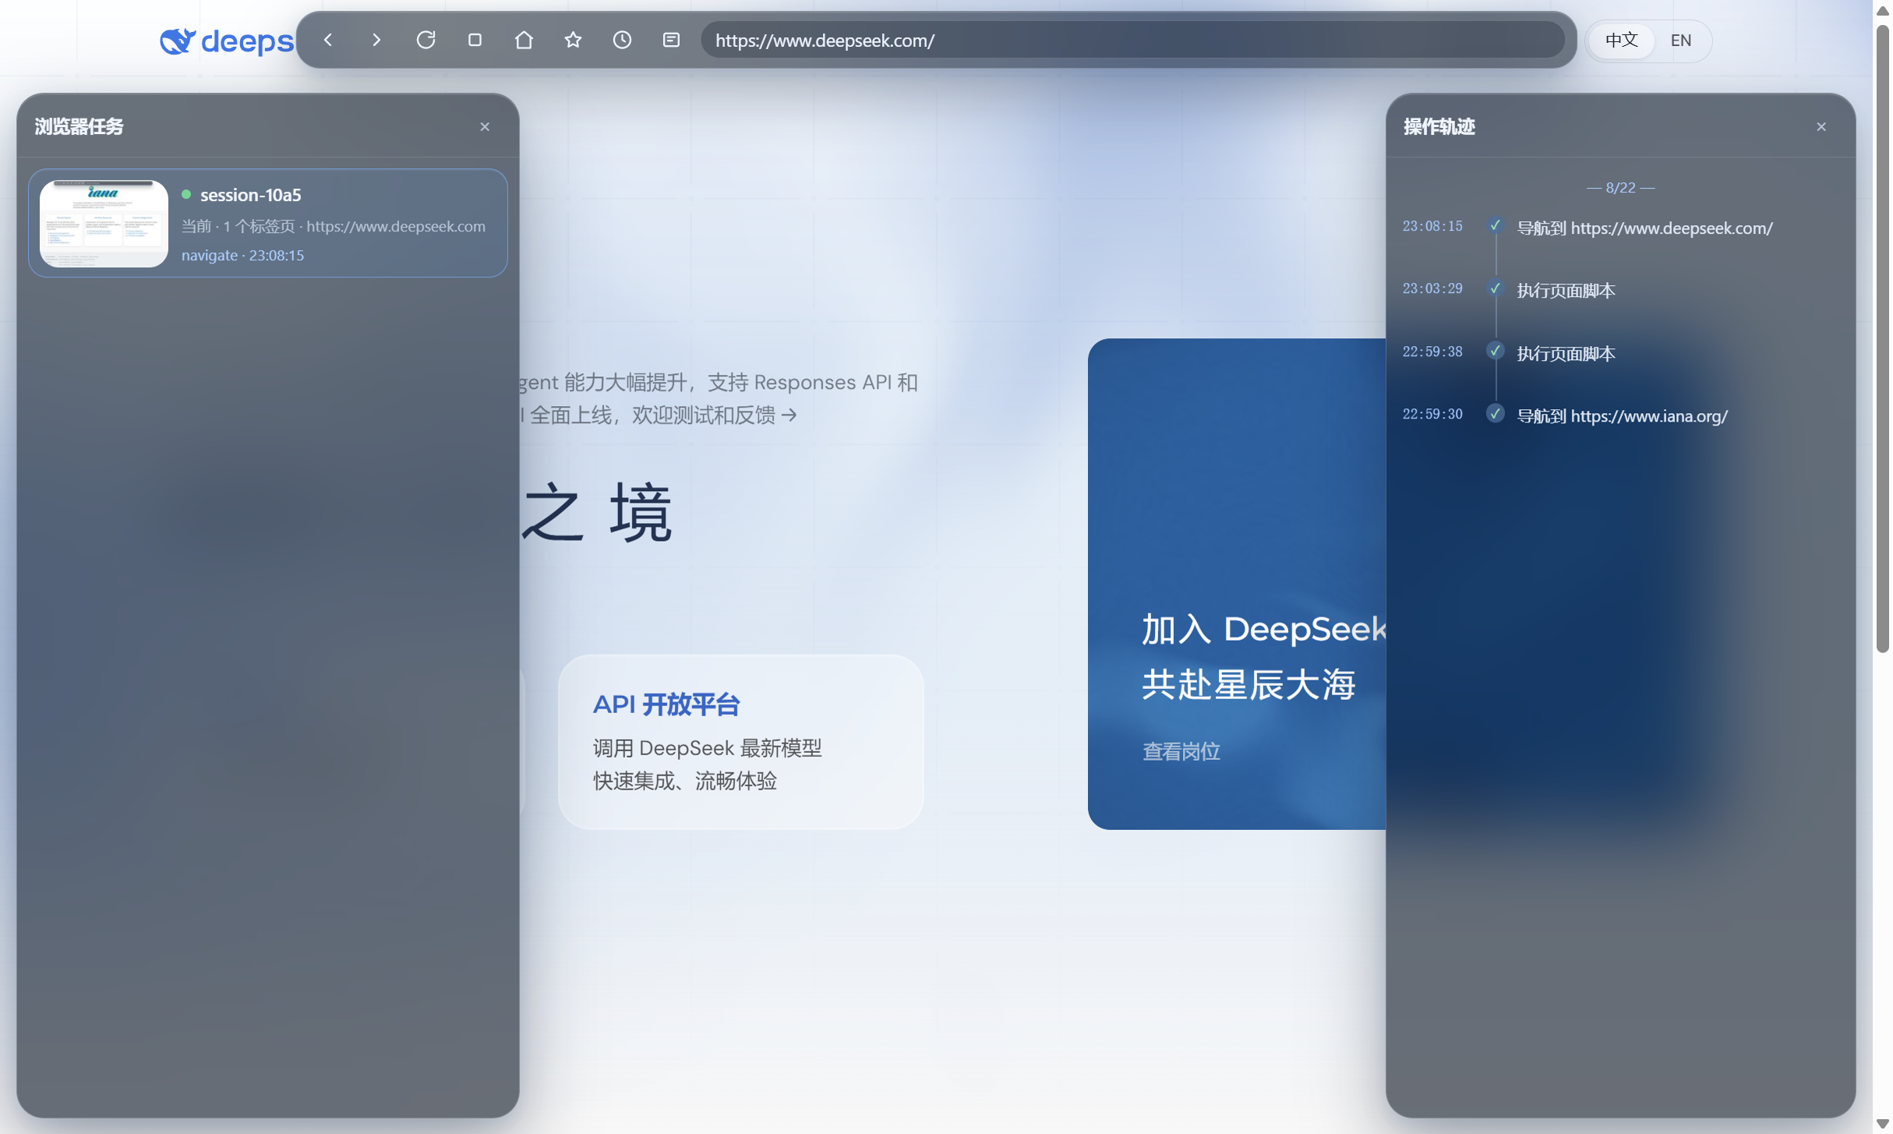Click the 8/22 date separator
Viewport: 1893px width, 1134px height.
[1620, 188]
